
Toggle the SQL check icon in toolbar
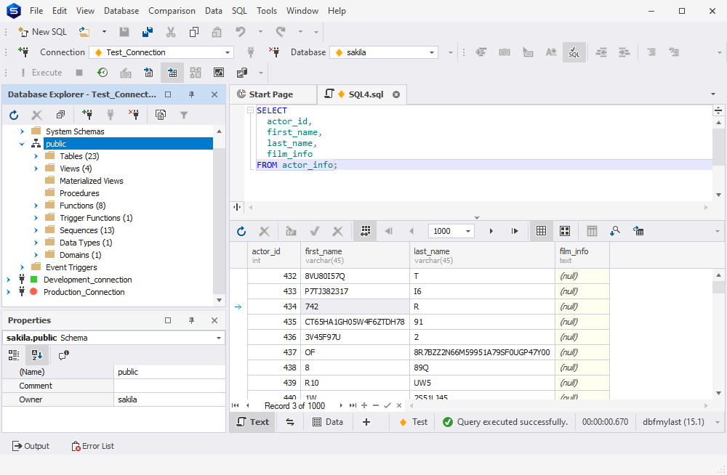click(574, 52)
